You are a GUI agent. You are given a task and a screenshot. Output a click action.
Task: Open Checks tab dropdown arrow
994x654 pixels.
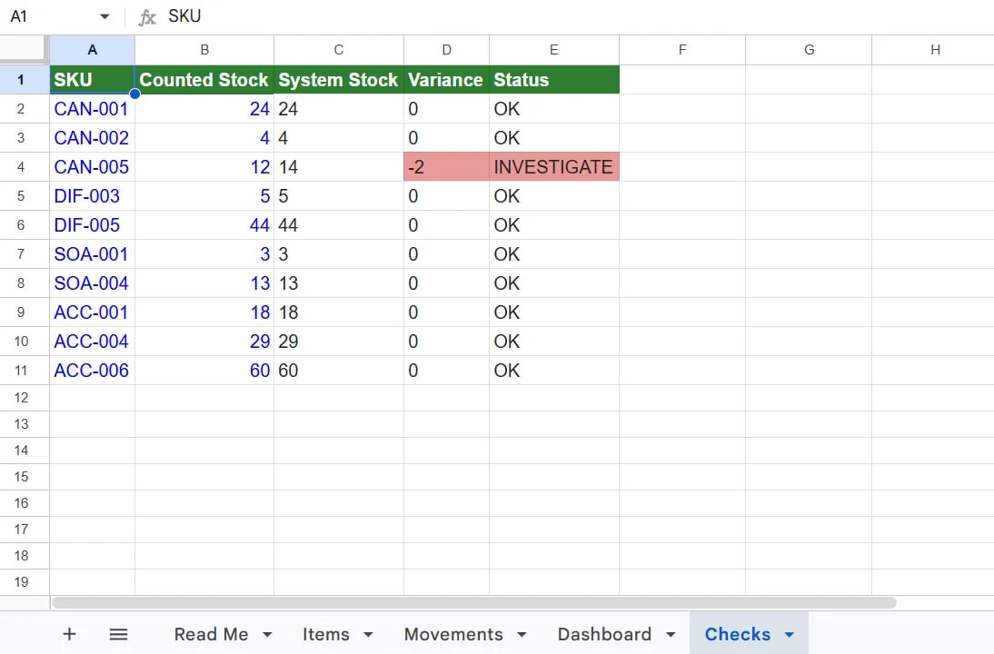[790, 634]
